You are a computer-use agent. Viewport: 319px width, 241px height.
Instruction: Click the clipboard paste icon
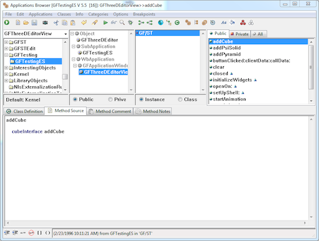(73, 22)
